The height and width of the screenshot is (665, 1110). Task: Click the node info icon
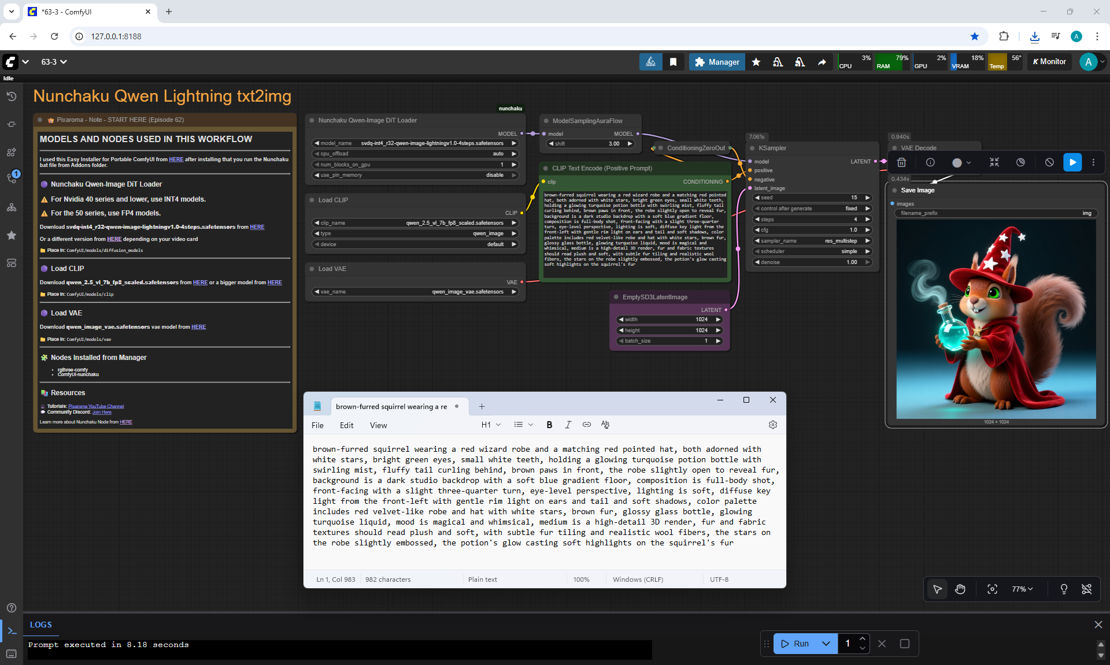pyautogui.click(x=930, y=163)
